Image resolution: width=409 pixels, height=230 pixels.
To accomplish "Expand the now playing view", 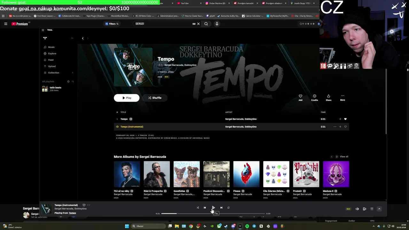I will (x=379, y=209).
